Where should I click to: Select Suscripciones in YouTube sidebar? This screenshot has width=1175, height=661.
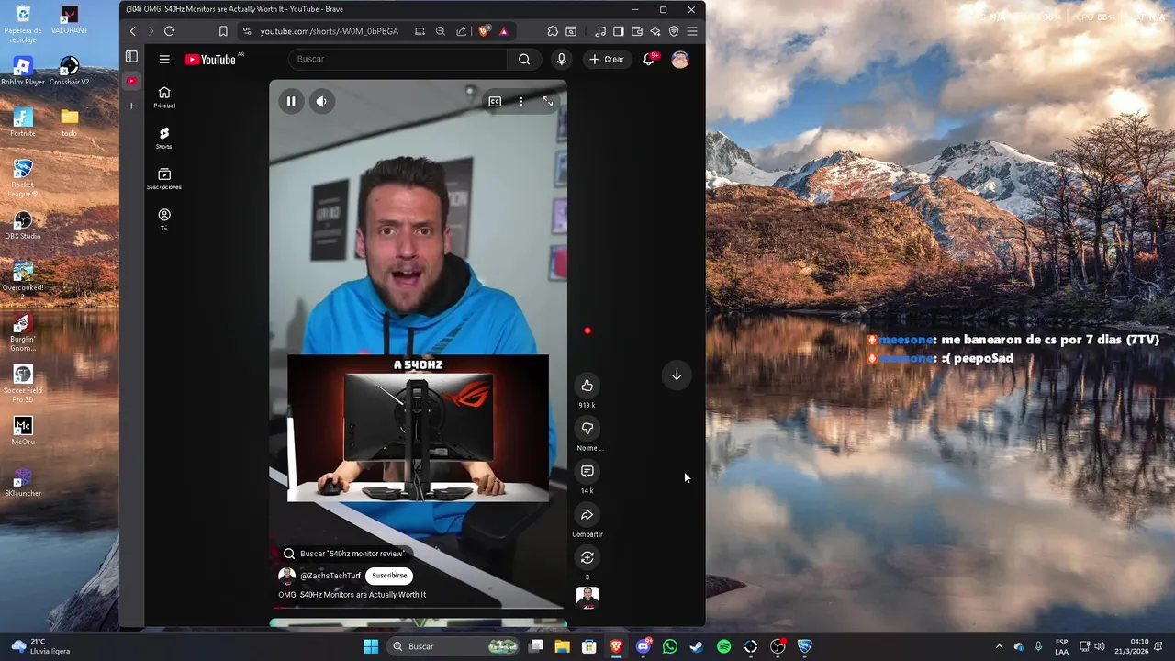tap(164, 179)
